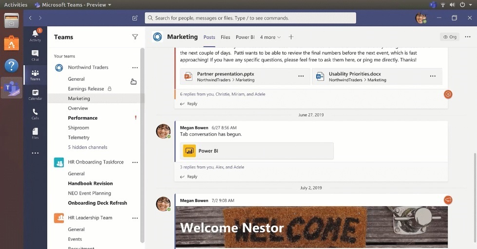
Task: Open the Overview channel
Action: pyautogui.click(x=78, y=108)
